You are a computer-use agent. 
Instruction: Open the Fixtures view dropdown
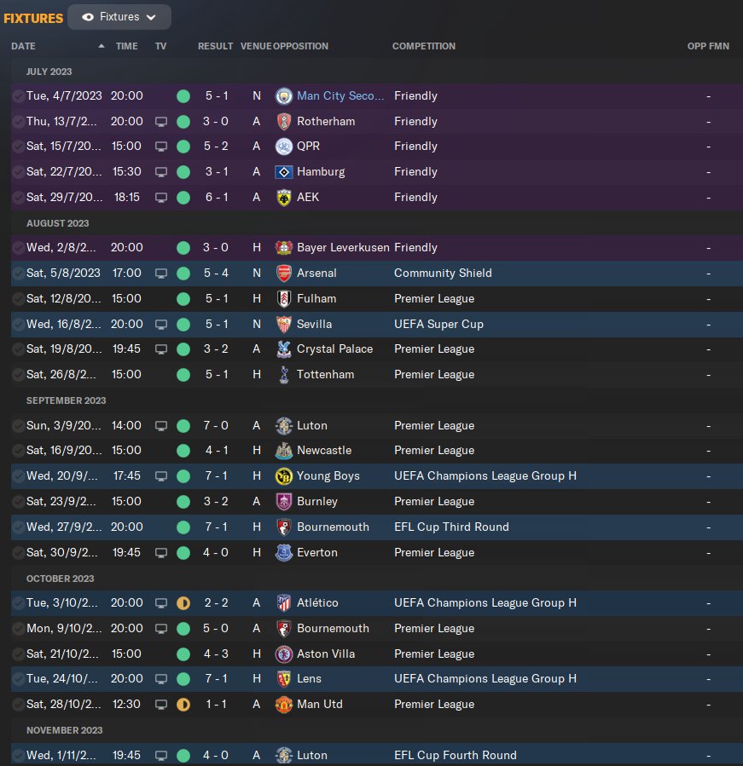[119, 17]
